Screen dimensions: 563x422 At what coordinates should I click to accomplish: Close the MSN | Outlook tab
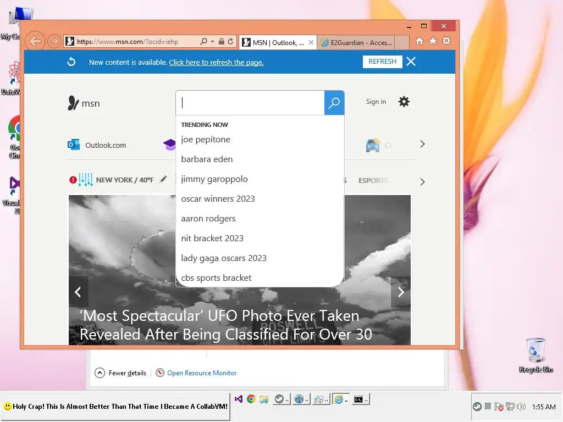(x=311, y=42)
